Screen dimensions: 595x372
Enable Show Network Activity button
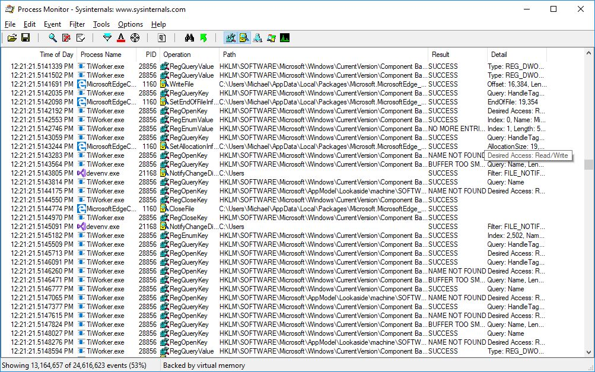(x=257, y=38)
